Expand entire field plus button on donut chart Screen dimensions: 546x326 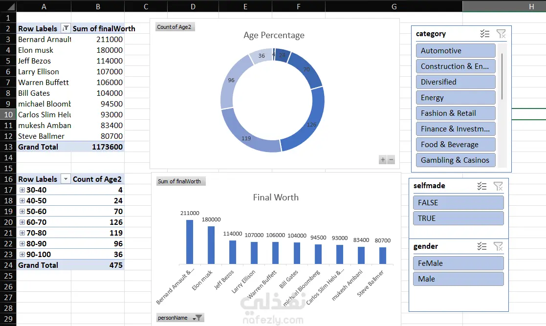(383, 159)
